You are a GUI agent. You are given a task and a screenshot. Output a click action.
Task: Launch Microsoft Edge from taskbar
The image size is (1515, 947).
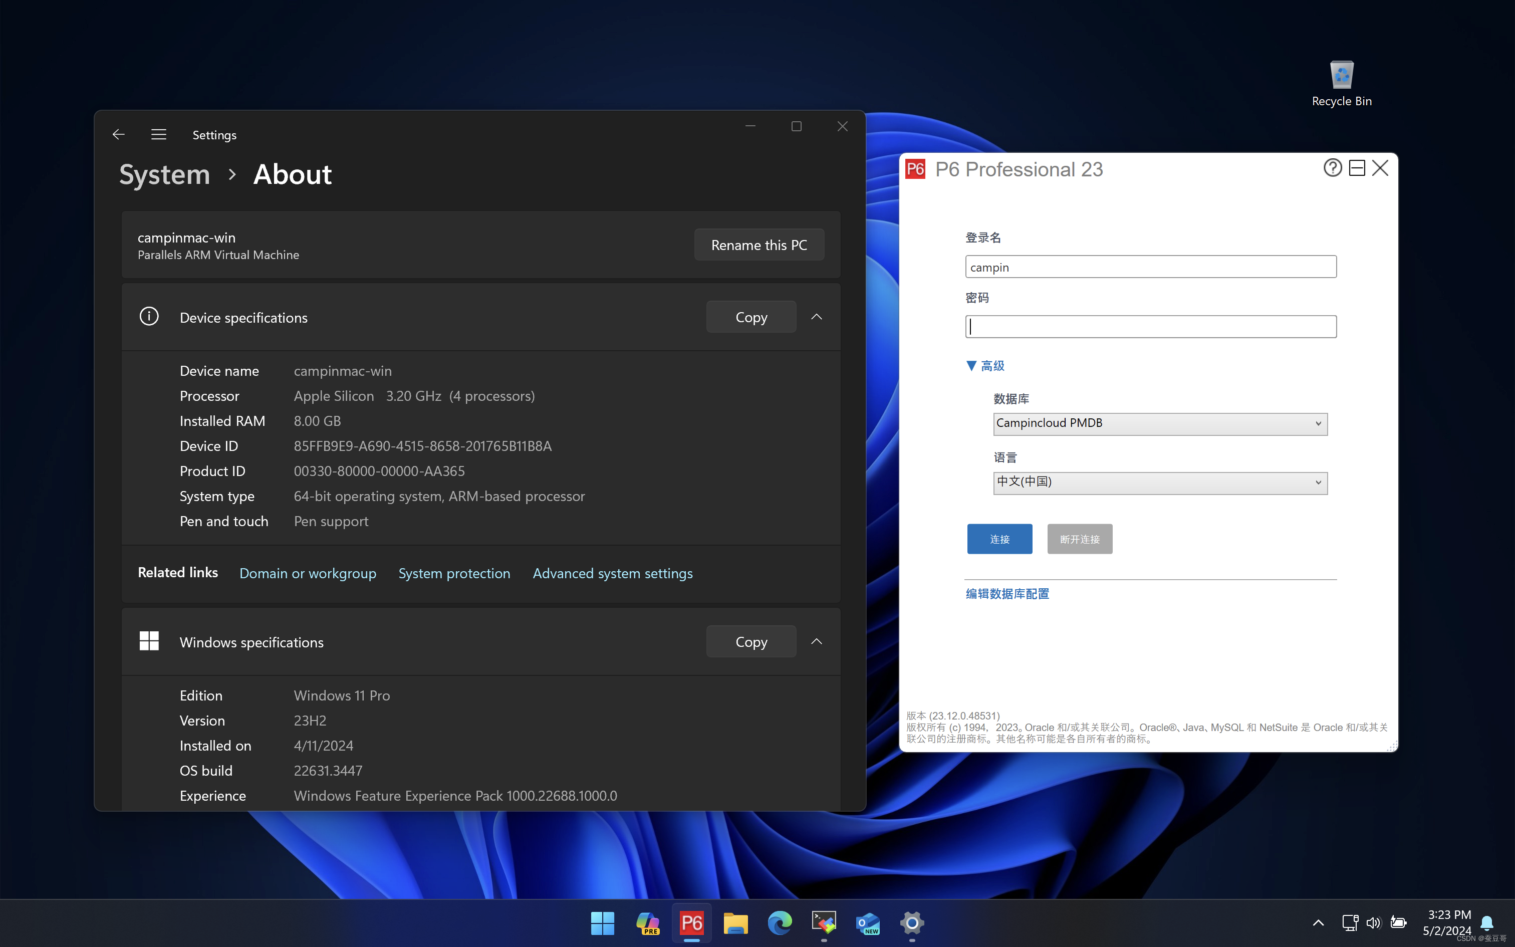coord(780,923)
